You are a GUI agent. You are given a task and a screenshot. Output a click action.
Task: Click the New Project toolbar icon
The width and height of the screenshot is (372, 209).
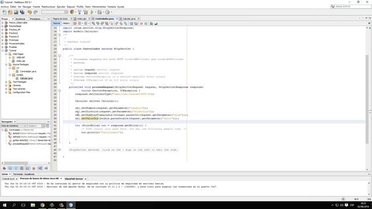pos(10,12)
